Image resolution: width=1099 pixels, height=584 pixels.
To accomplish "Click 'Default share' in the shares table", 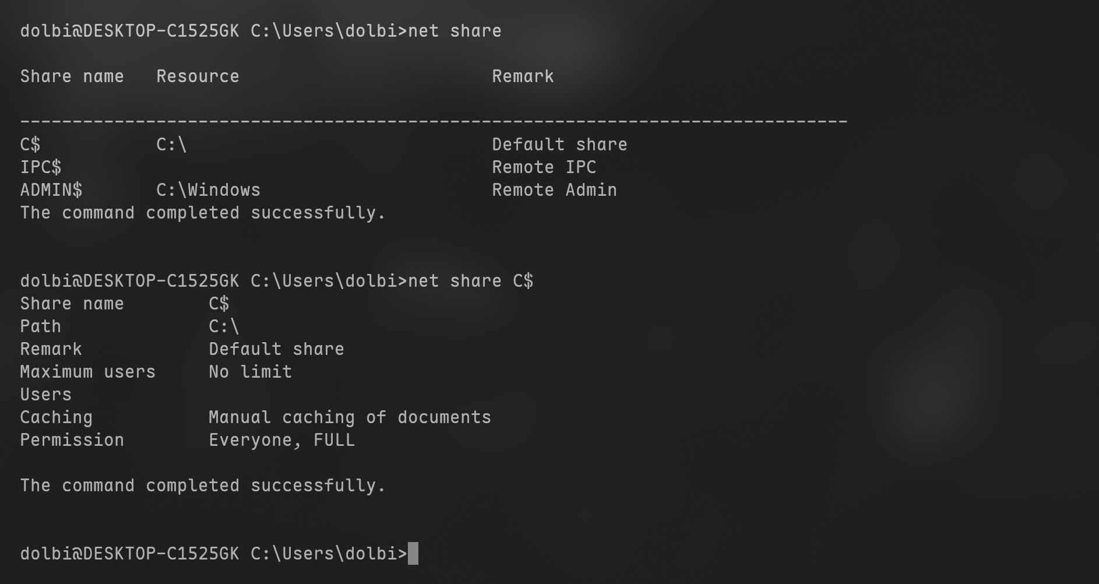I will click(559, 145).
